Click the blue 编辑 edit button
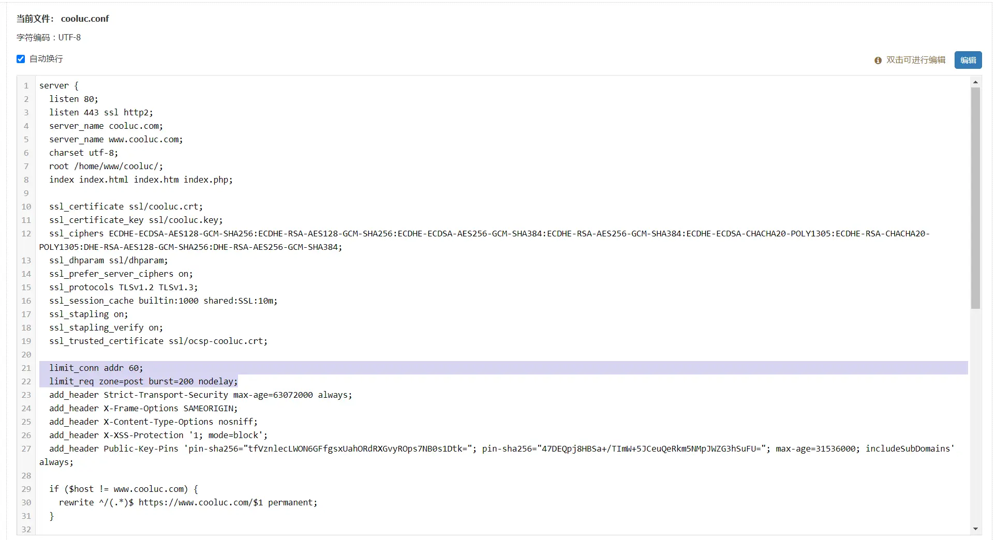This screenshot has width=996, height=540. 968,60
